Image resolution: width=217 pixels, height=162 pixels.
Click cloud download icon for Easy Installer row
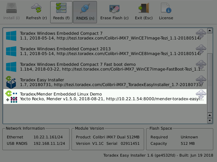click(x=201, y=80)
